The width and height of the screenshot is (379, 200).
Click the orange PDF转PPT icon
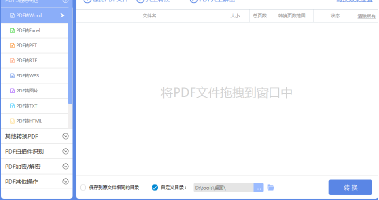coord(12,46)
